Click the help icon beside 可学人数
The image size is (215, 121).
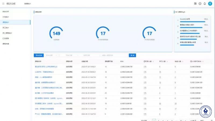[144, 62]
